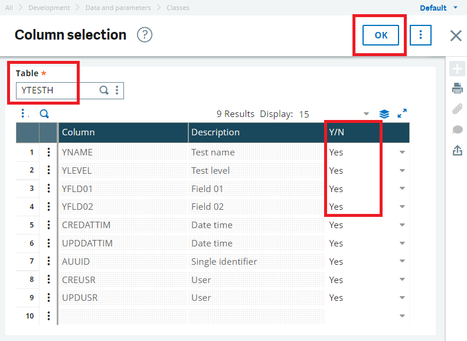Expand grid to full screen arrows
Screen dimensions: 467x341
coord(402,113)
